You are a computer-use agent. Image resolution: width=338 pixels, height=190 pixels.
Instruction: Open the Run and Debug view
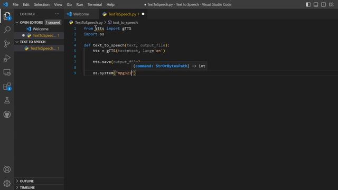(7, 58)
